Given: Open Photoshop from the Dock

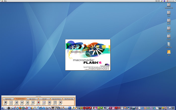Looking at the screenshot, I should [x=70, y=108].
